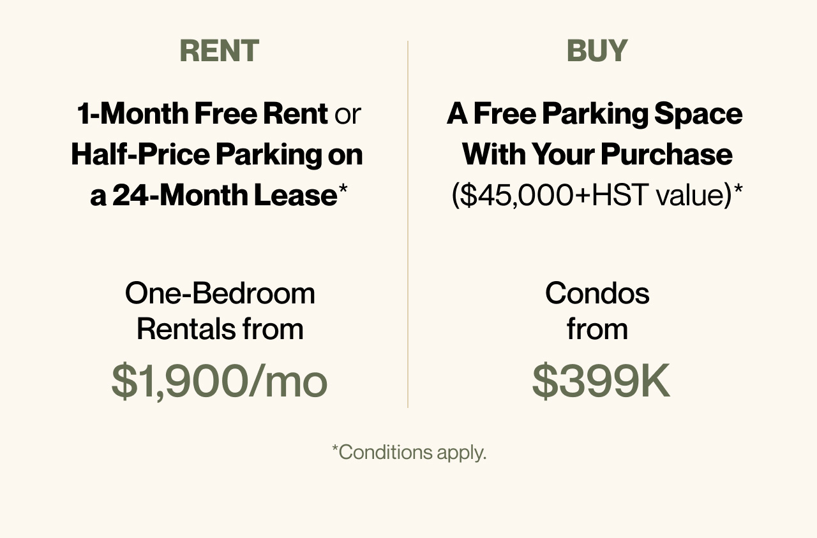Screen dimensions: 817x538
Task: Click the asterisk after HST value
Action: 738,189
